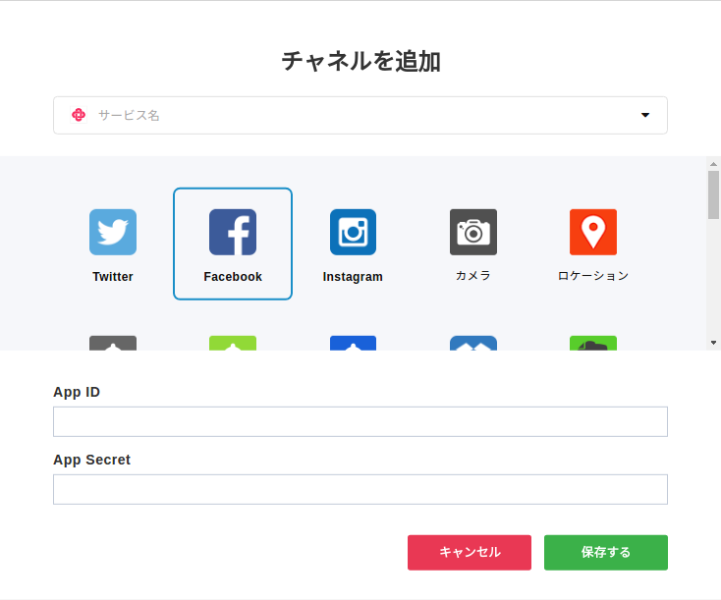This screenshot has width=721, height=600.
Task: Click the green 保存する button
Action: pyautogui.click(x=606, y=552)
